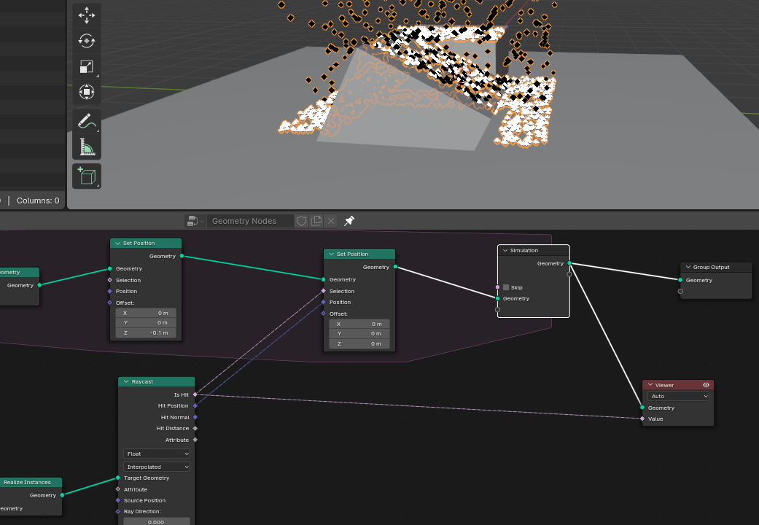
Task: Toggle the Viewer node eye icon
Action: tap(706, 385)
